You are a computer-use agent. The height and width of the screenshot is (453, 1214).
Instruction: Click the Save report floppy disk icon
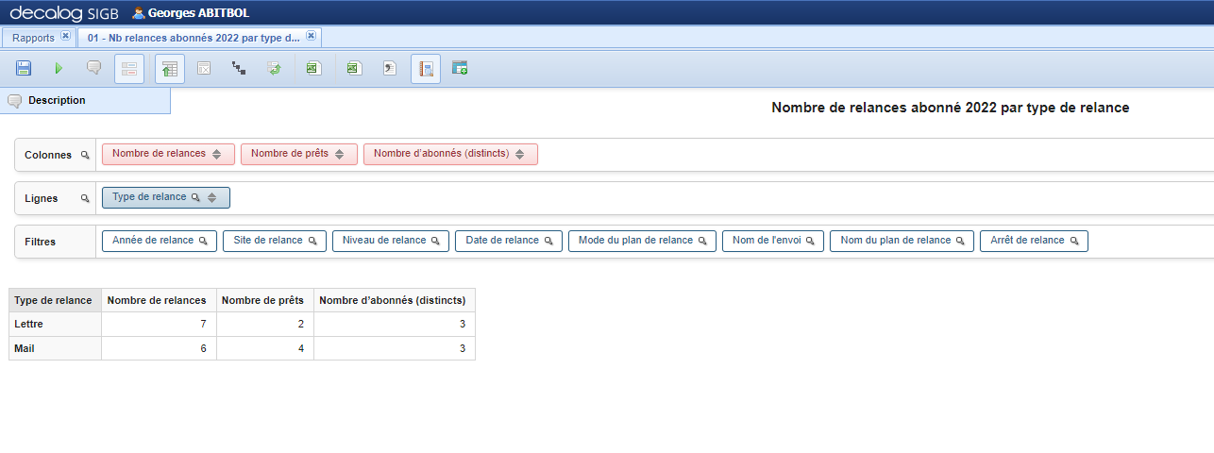24,69
